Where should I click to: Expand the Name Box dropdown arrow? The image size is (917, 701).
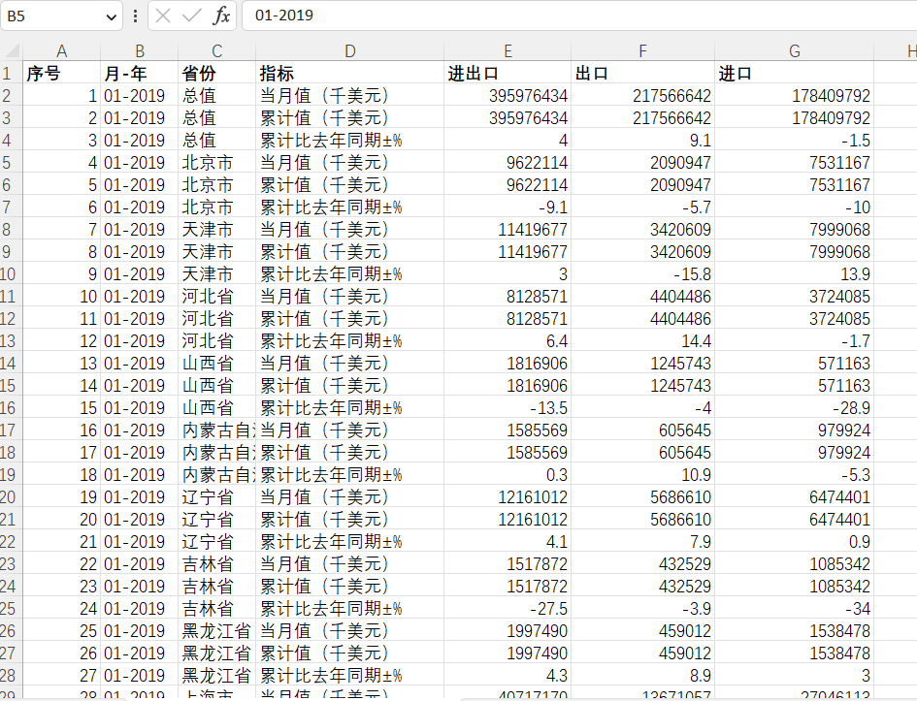tap(112, 16)
